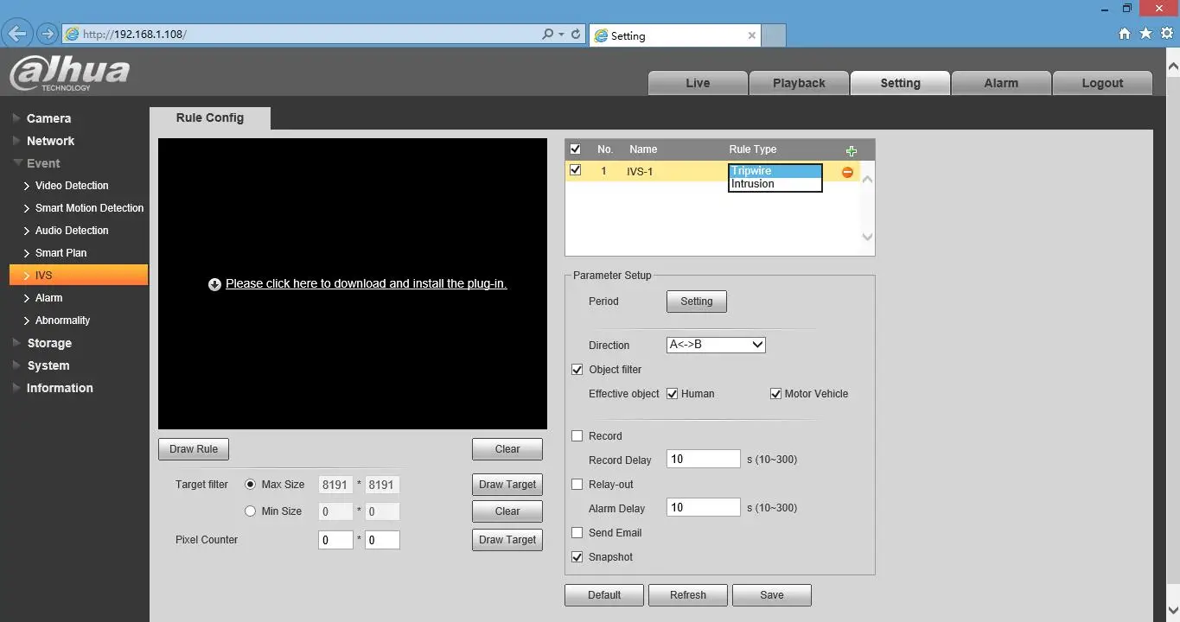1180x622 pixels.
Task: Open the browser tools gear icon
Action: (x=1167, y=34)
